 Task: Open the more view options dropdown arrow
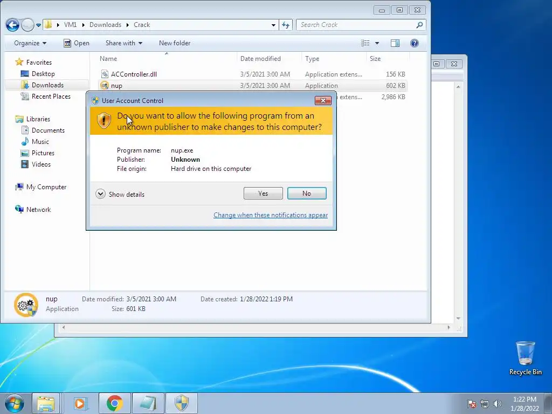[377, 43]
